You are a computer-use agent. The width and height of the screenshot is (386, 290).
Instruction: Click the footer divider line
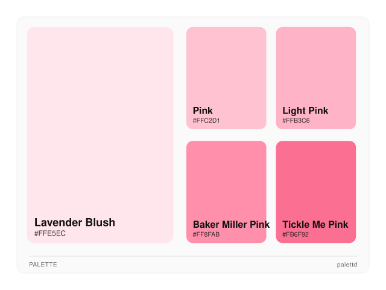tap(193, 256)
